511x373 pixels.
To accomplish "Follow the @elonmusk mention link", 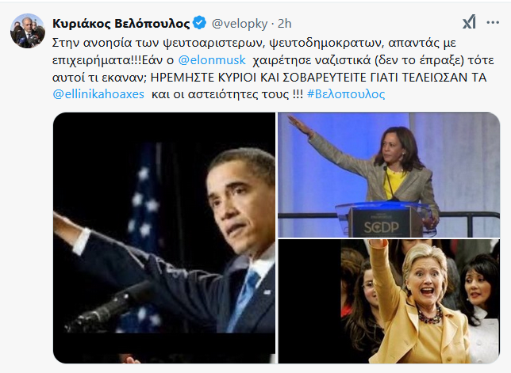I will click(212, 60).
